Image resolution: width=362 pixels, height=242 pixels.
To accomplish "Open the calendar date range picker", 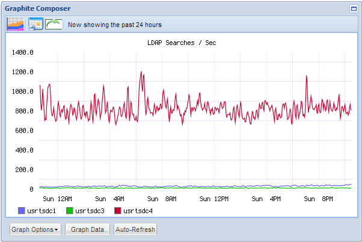I will pos(35,25).
